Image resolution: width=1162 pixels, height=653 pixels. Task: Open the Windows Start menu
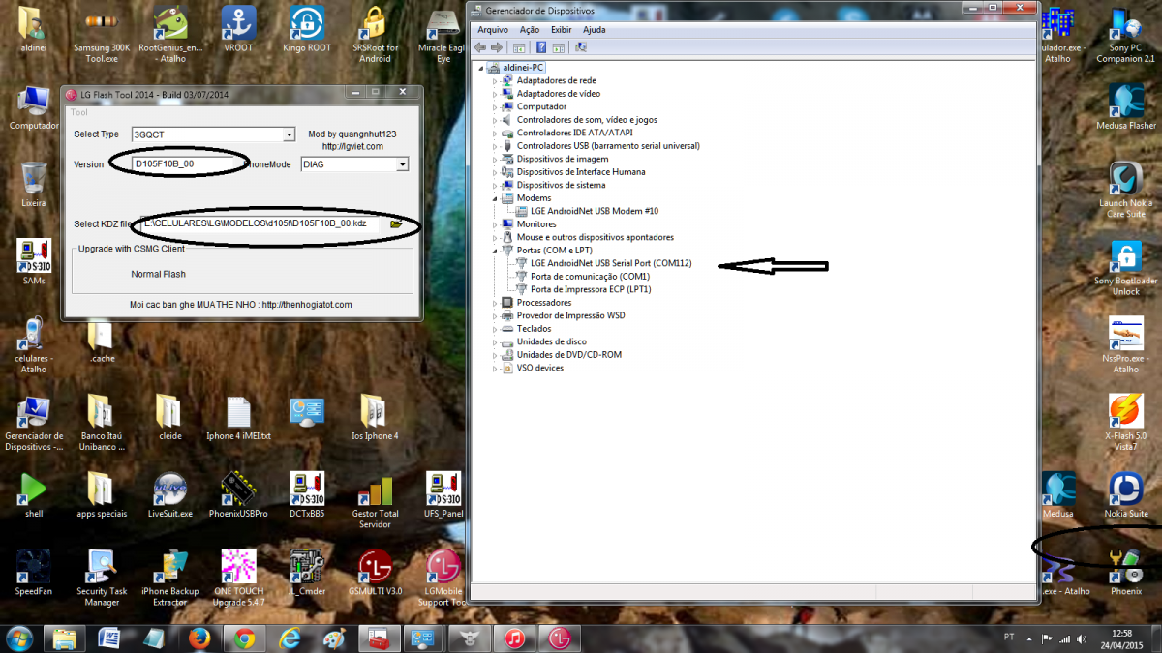point(19,638)
